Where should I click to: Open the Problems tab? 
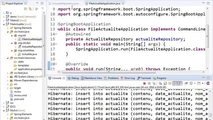pyautogui.click(x=111, y=78)
